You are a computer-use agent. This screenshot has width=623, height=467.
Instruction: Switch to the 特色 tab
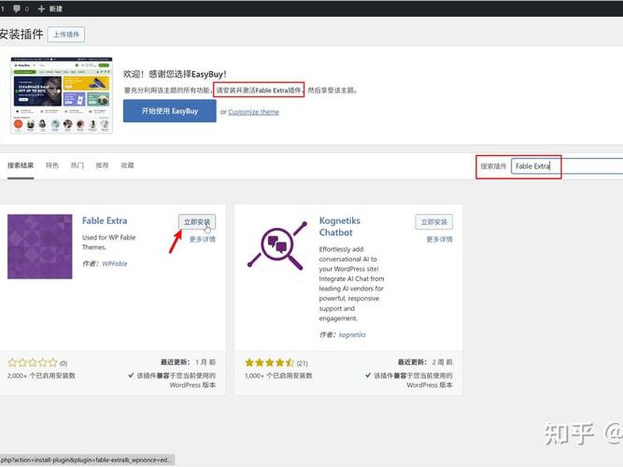click(52, 166)
